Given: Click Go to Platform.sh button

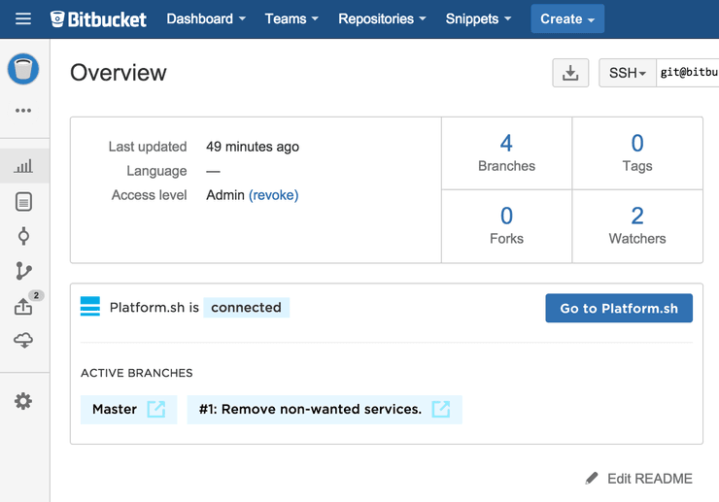Looking at the screenshot, I should 619,308.
